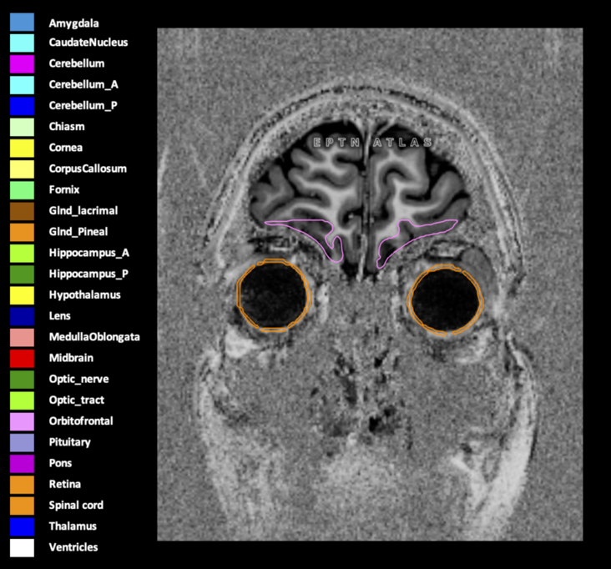Select the Thalamus legend text
The image size is (611, 569).
pos(73,526)
